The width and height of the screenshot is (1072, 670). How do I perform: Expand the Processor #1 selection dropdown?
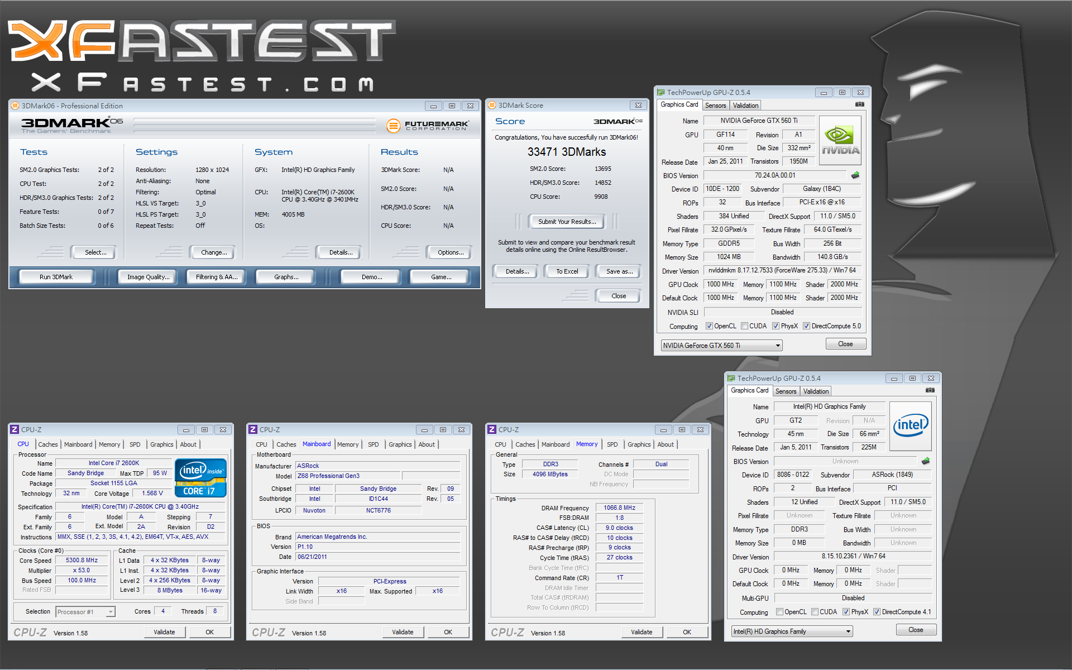[111, 612]
